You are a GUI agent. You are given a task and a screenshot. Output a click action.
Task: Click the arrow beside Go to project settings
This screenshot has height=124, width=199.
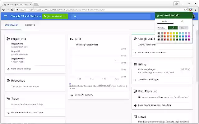pos(8,69)
